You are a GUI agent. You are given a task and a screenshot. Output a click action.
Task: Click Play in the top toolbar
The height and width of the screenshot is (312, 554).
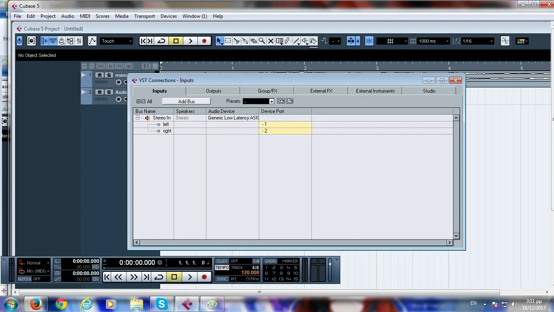(x=190, y=41)
